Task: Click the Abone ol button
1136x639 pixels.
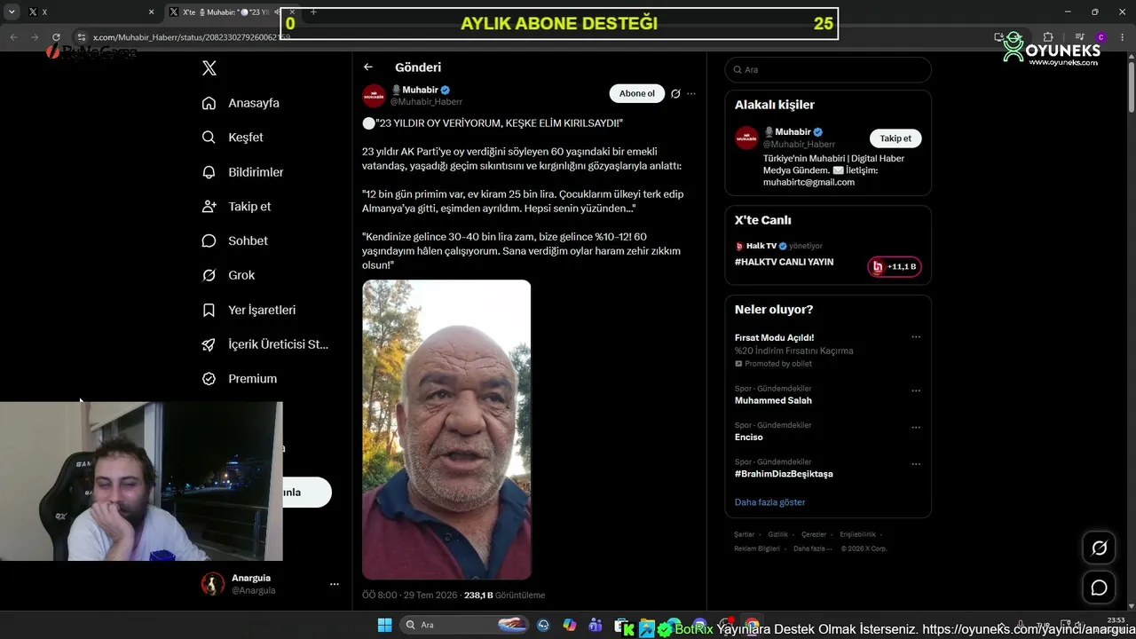Action: click(637, 94)
